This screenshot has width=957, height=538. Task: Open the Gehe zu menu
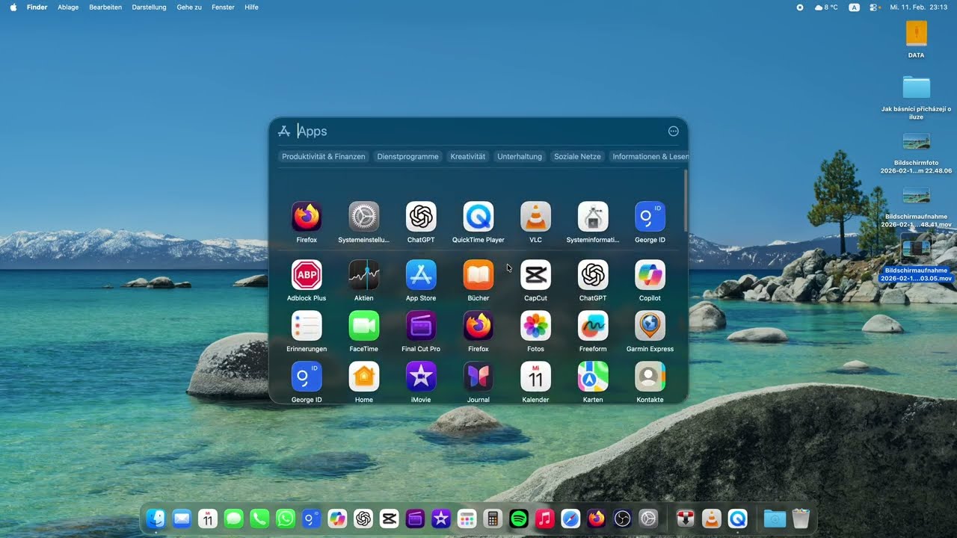pyautogui.click(x=189, y=7)
